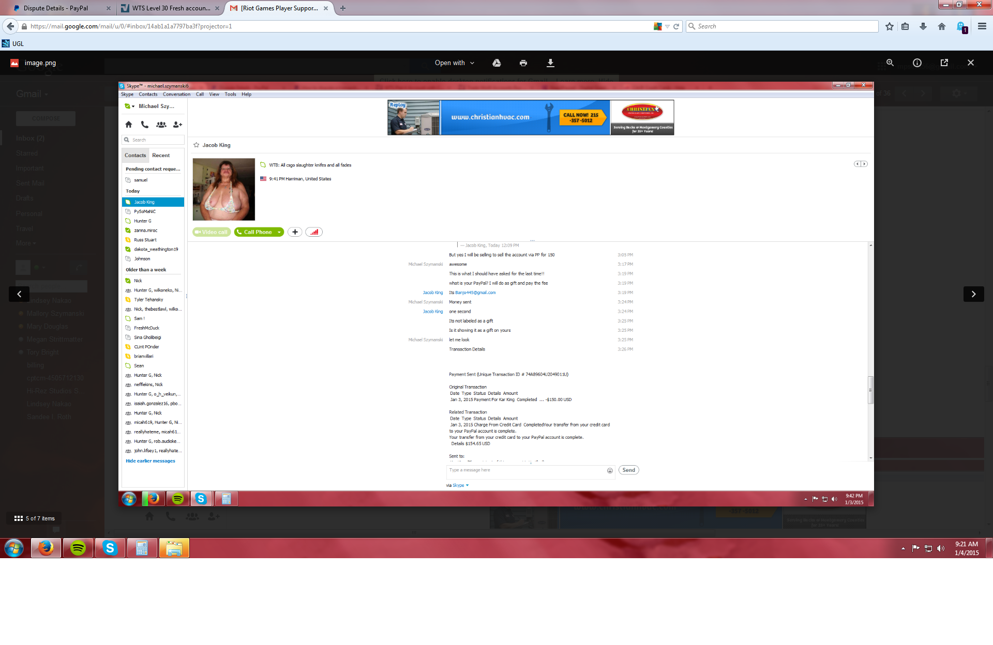993x645 pixels.
Task: Open the volume control tray icon
Action: click(x=941, y=548)
